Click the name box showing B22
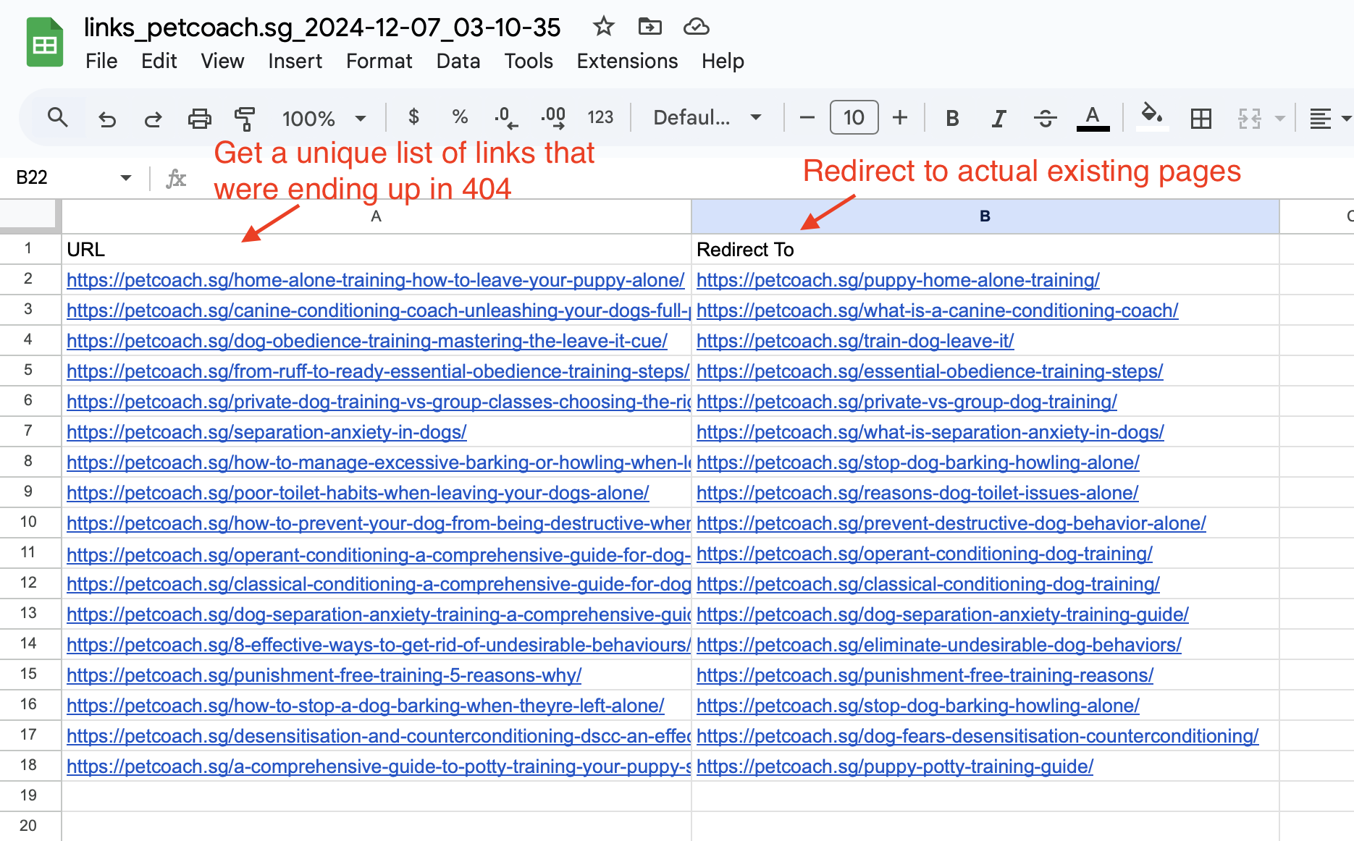The height and width of the screenshot is (841, 1354). point(62,177)
